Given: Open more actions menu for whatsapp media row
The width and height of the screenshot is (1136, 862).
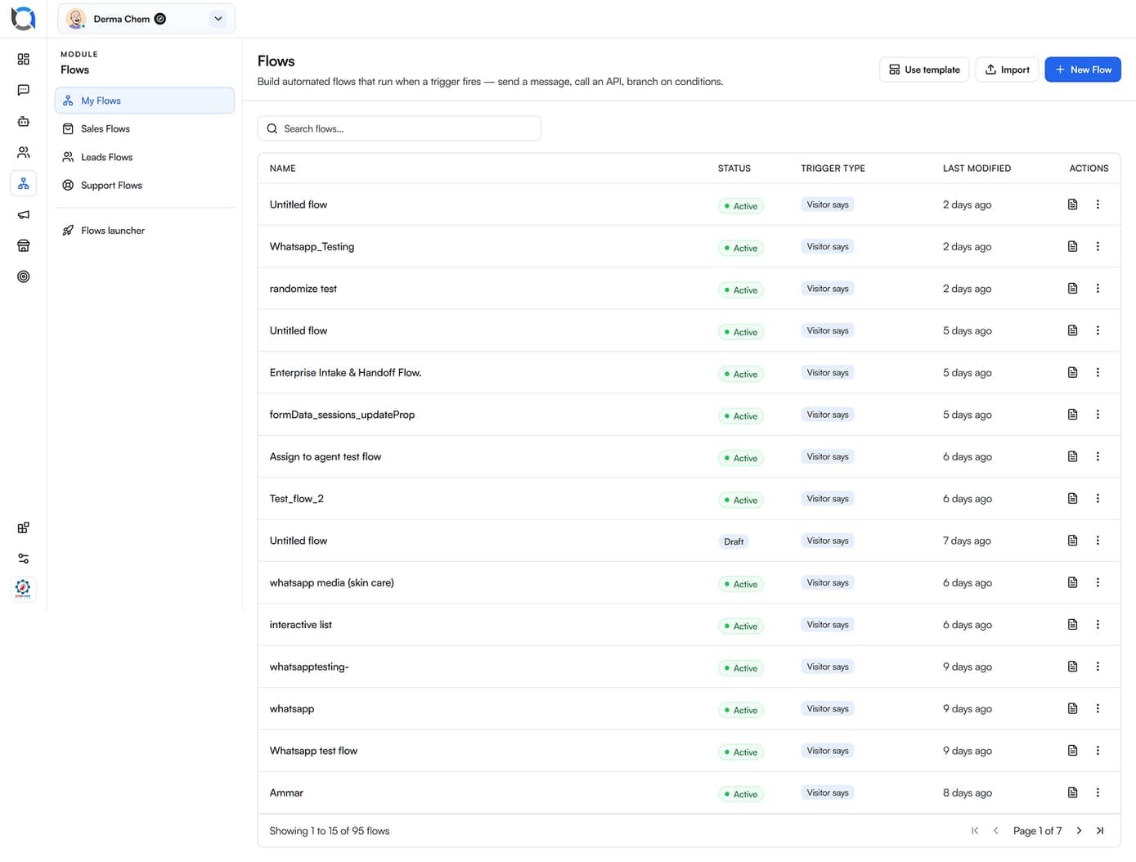Looking at the screenshot, I should pyautogui.click(x=1098, y=582).
